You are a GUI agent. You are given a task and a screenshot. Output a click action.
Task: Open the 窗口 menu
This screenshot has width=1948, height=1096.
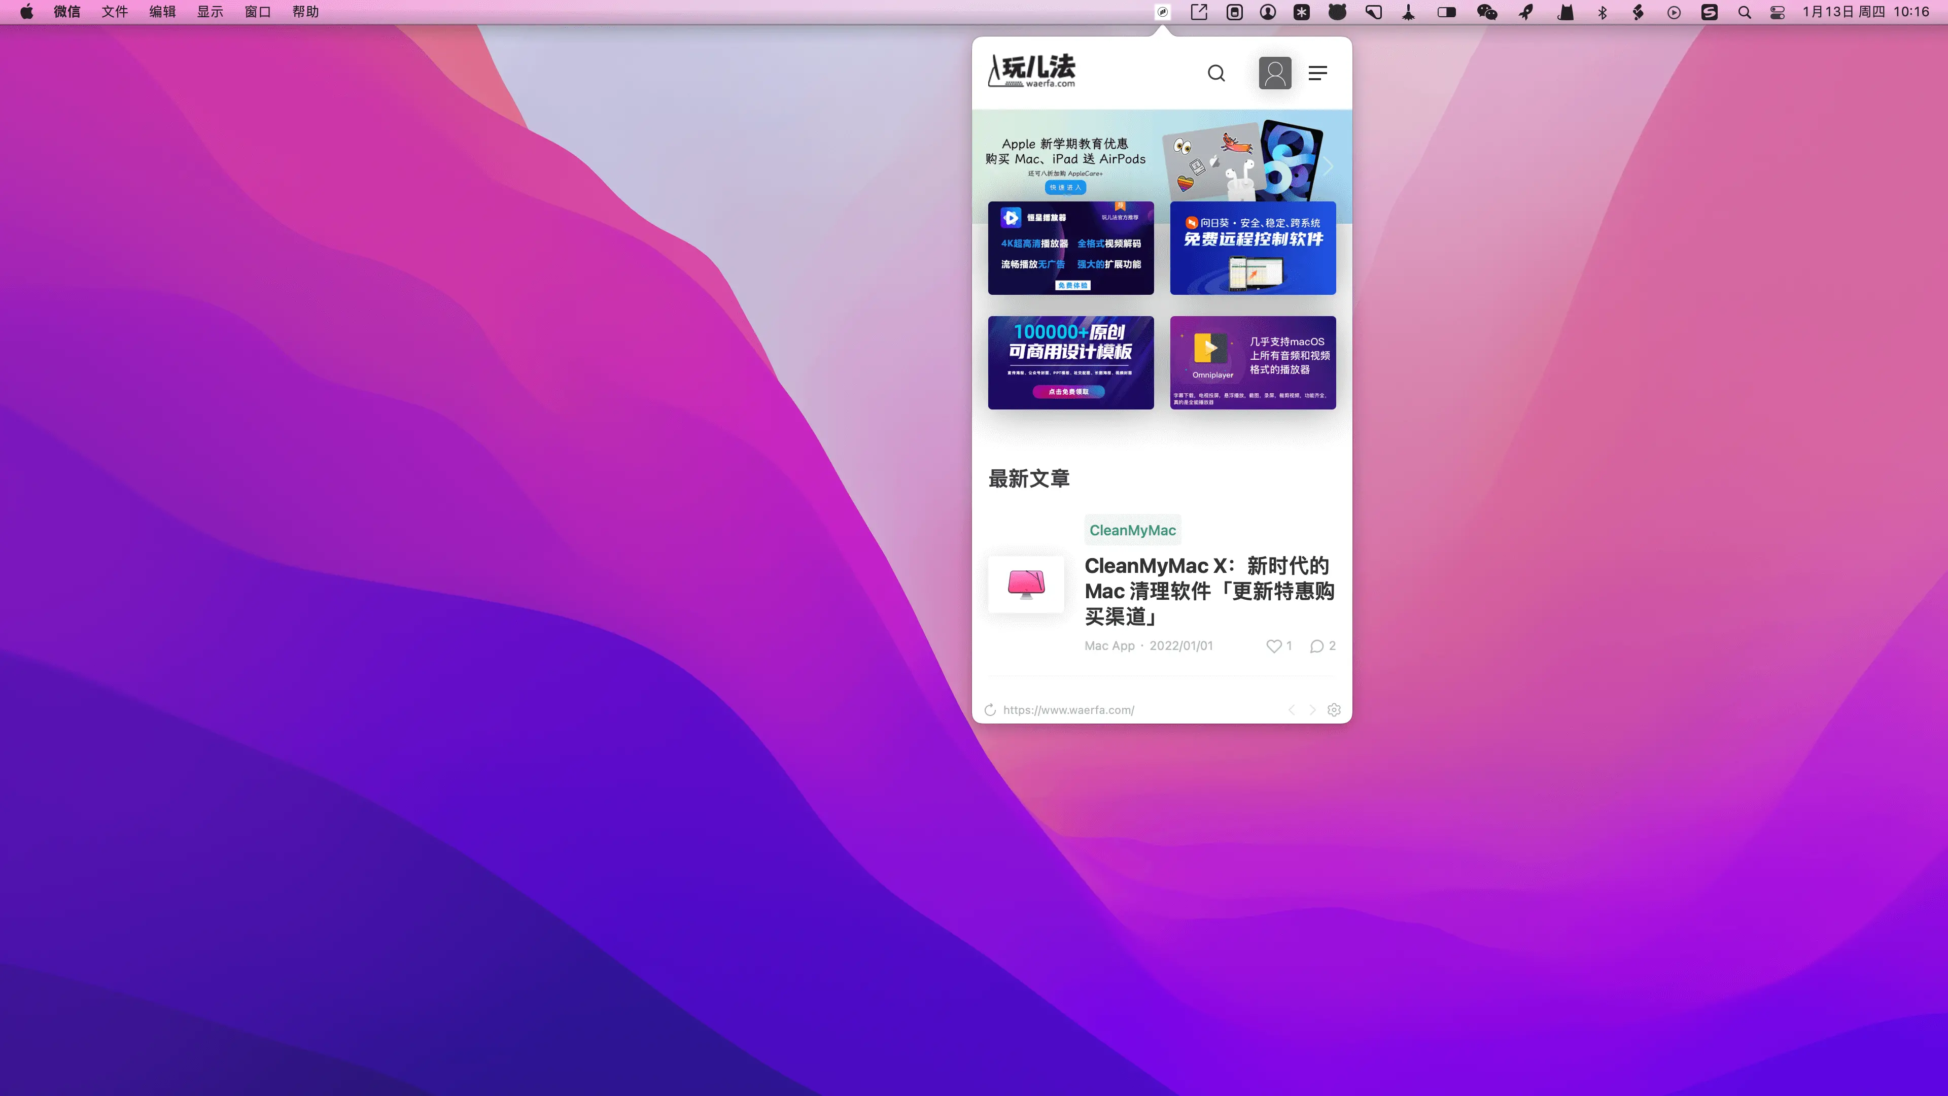click(x=258, y=12)
